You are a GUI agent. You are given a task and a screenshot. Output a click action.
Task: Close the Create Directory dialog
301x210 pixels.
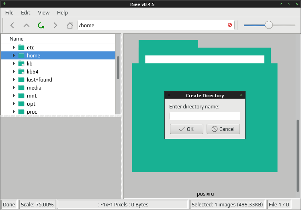coord(241,95)
